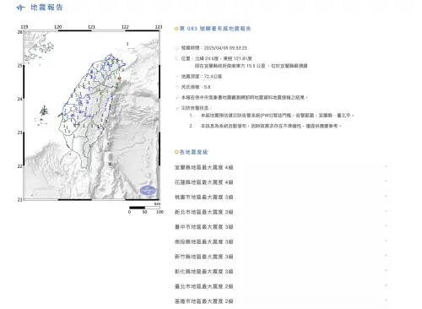Click the location icon beside 位置

[x=177, y=58]
